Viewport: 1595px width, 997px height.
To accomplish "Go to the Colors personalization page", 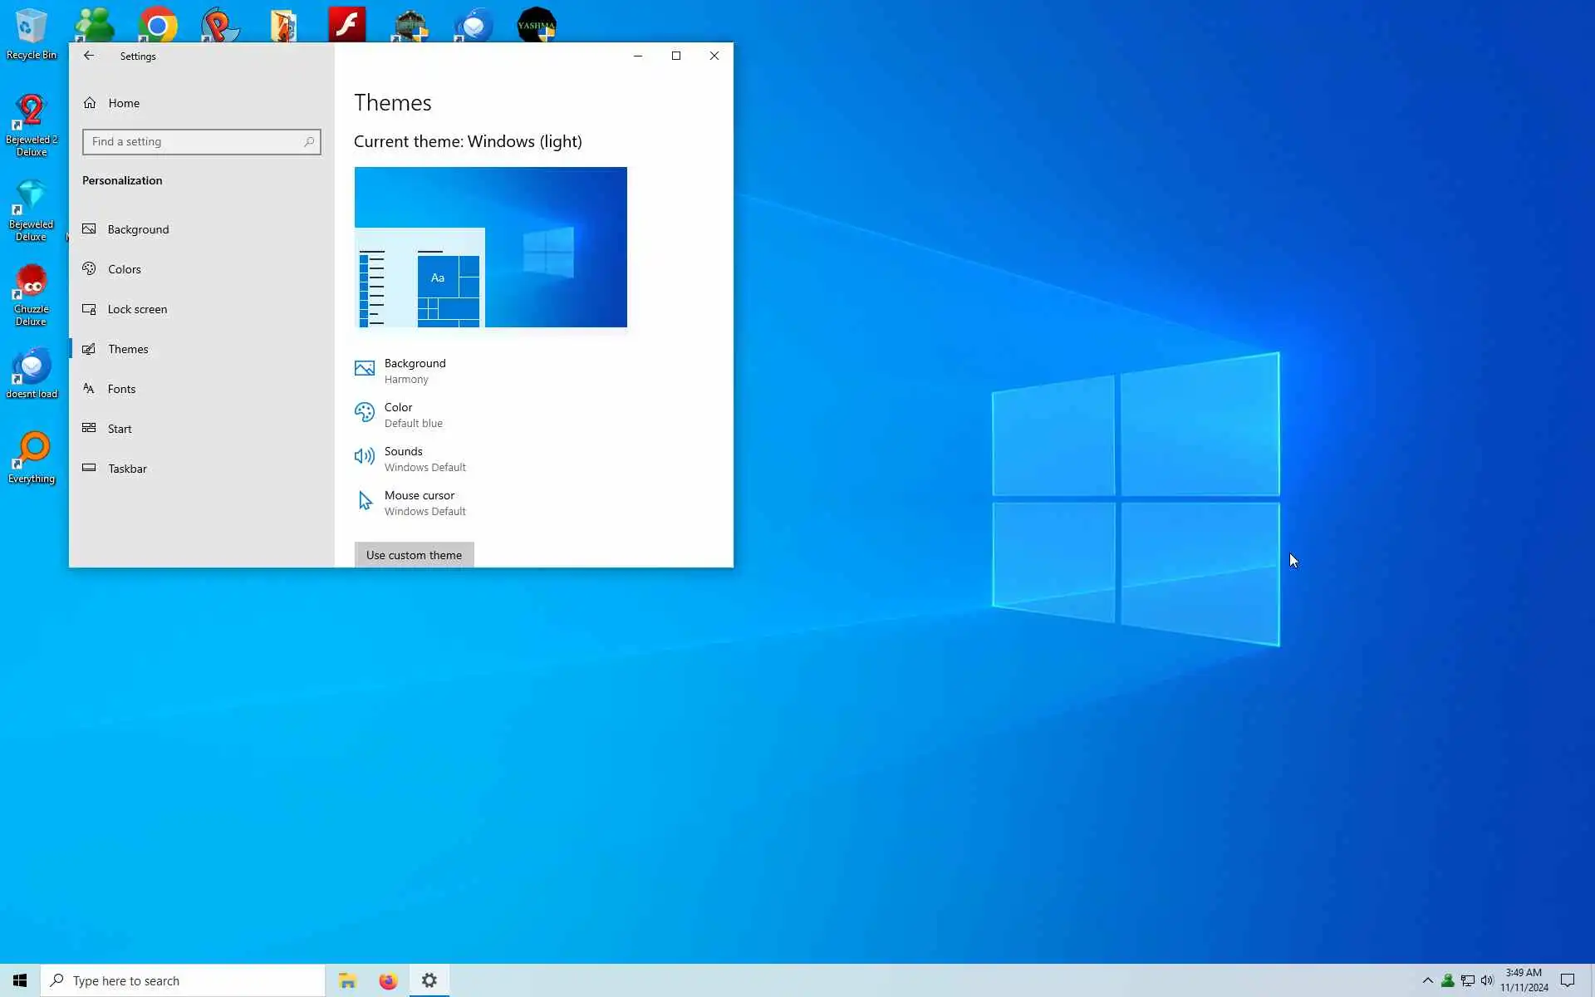I will (x=125, y=269).
